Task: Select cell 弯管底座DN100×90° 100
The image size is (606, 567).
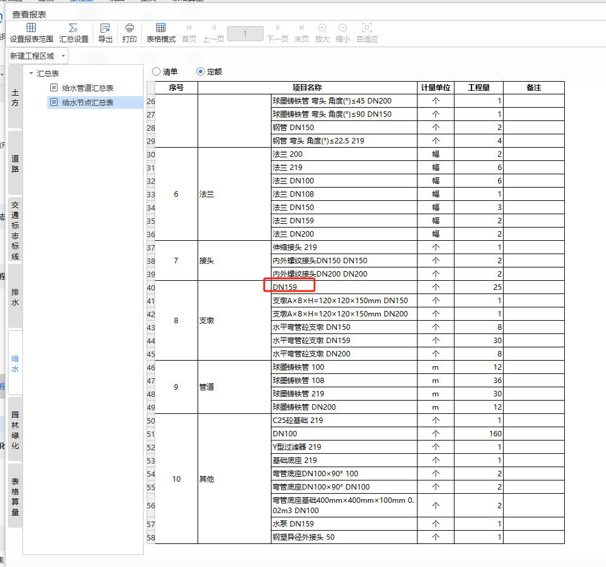Action: pyautogui.click(x=344, y=474)
